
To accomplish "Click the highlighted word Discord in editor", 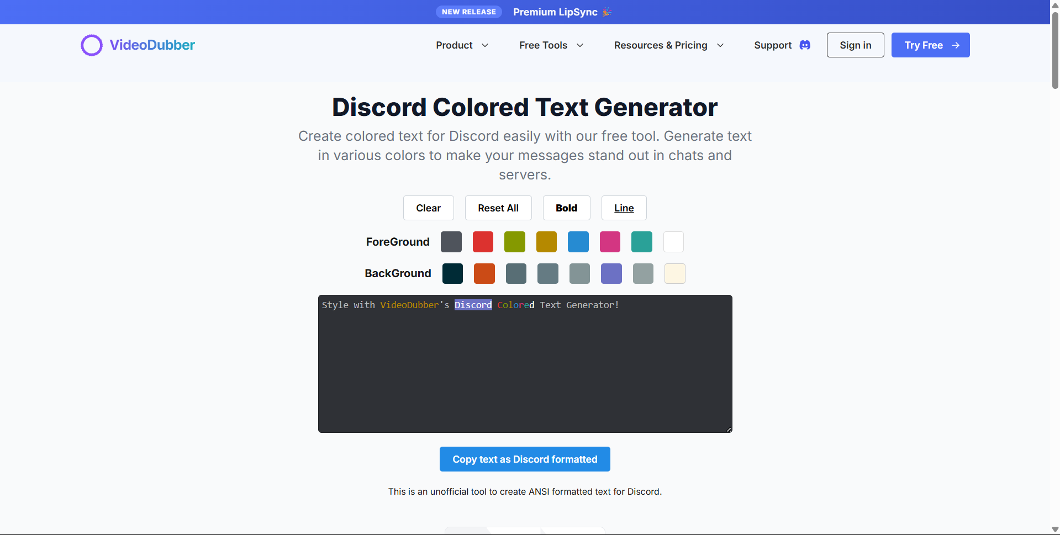I will pos(473,305).
